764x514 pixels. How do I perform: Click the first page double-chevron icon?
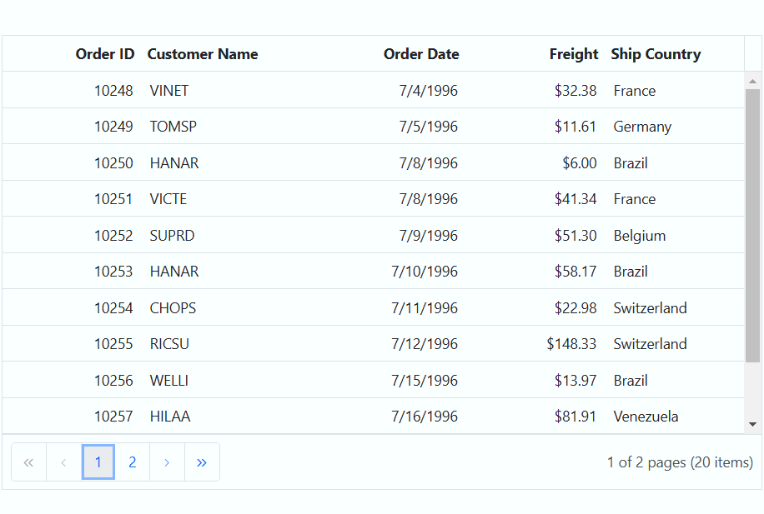pos(28,462)
